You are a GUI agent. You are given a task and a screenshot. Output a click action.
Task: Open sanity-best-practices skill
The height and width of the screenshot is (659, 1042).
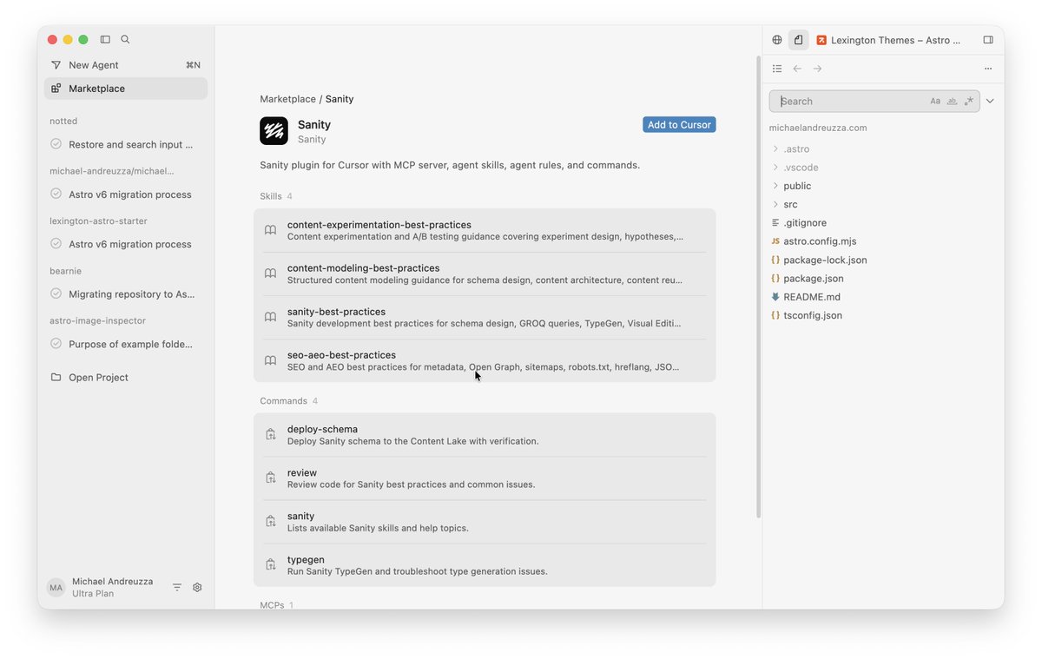point(485,317)
